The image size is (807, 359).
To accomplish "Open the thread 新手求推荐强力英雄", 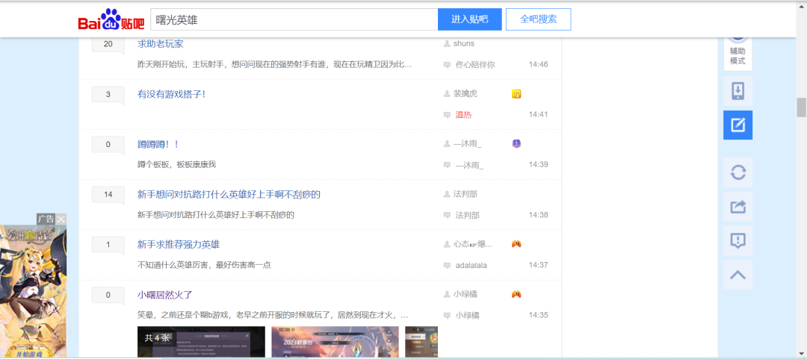I will click(x=179, y=244).
